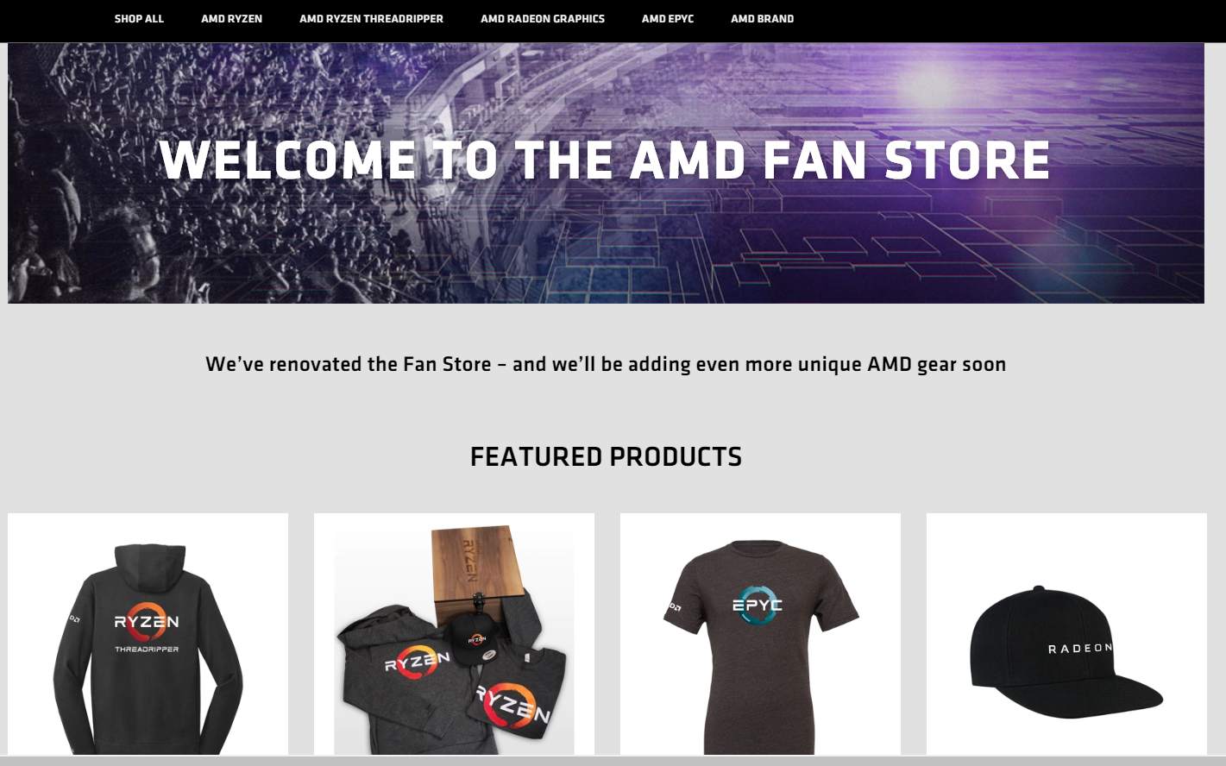Image resolution: width=1226 pixels, height=766 pixels.
Task: Click the AMD BRAND nav link
Action: pos(762,18)
